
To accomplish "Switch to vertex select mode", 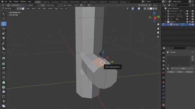I will point(18,8).
